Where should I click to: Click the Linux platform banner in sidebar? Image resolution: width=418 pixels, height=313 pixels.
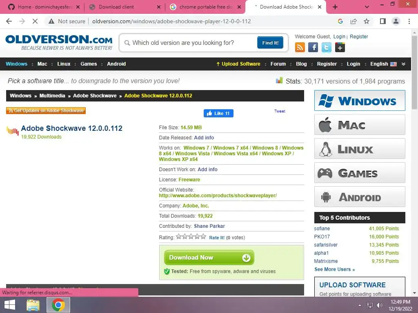coord(360,148)
